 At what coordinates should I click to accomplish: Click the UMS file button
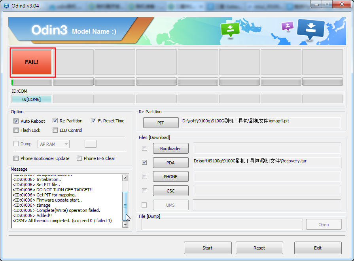pos(171,205)
